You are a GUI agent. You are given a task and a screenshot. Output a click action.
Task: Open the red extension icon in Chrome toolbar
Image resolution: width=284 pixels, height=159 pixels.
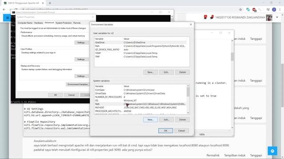coord(254,10)
